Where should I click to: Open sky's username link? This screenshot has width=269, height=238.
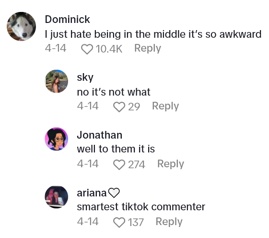85,77
